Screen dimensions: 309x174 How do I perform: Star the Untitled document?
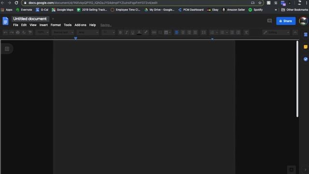[53, 19]
